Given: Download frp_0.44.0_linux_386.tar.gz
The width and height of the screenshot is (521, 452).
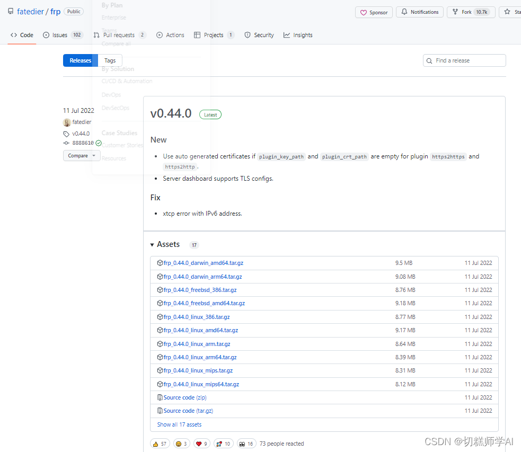Looking at the screenshot, I should pos(197,317).
